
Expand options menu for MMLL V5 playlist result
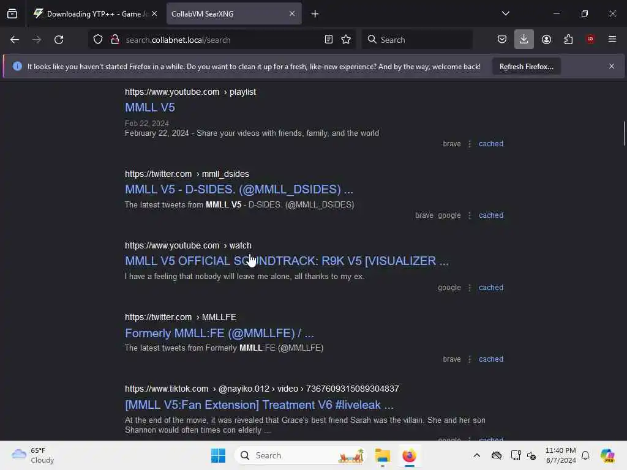coord(470,144)
